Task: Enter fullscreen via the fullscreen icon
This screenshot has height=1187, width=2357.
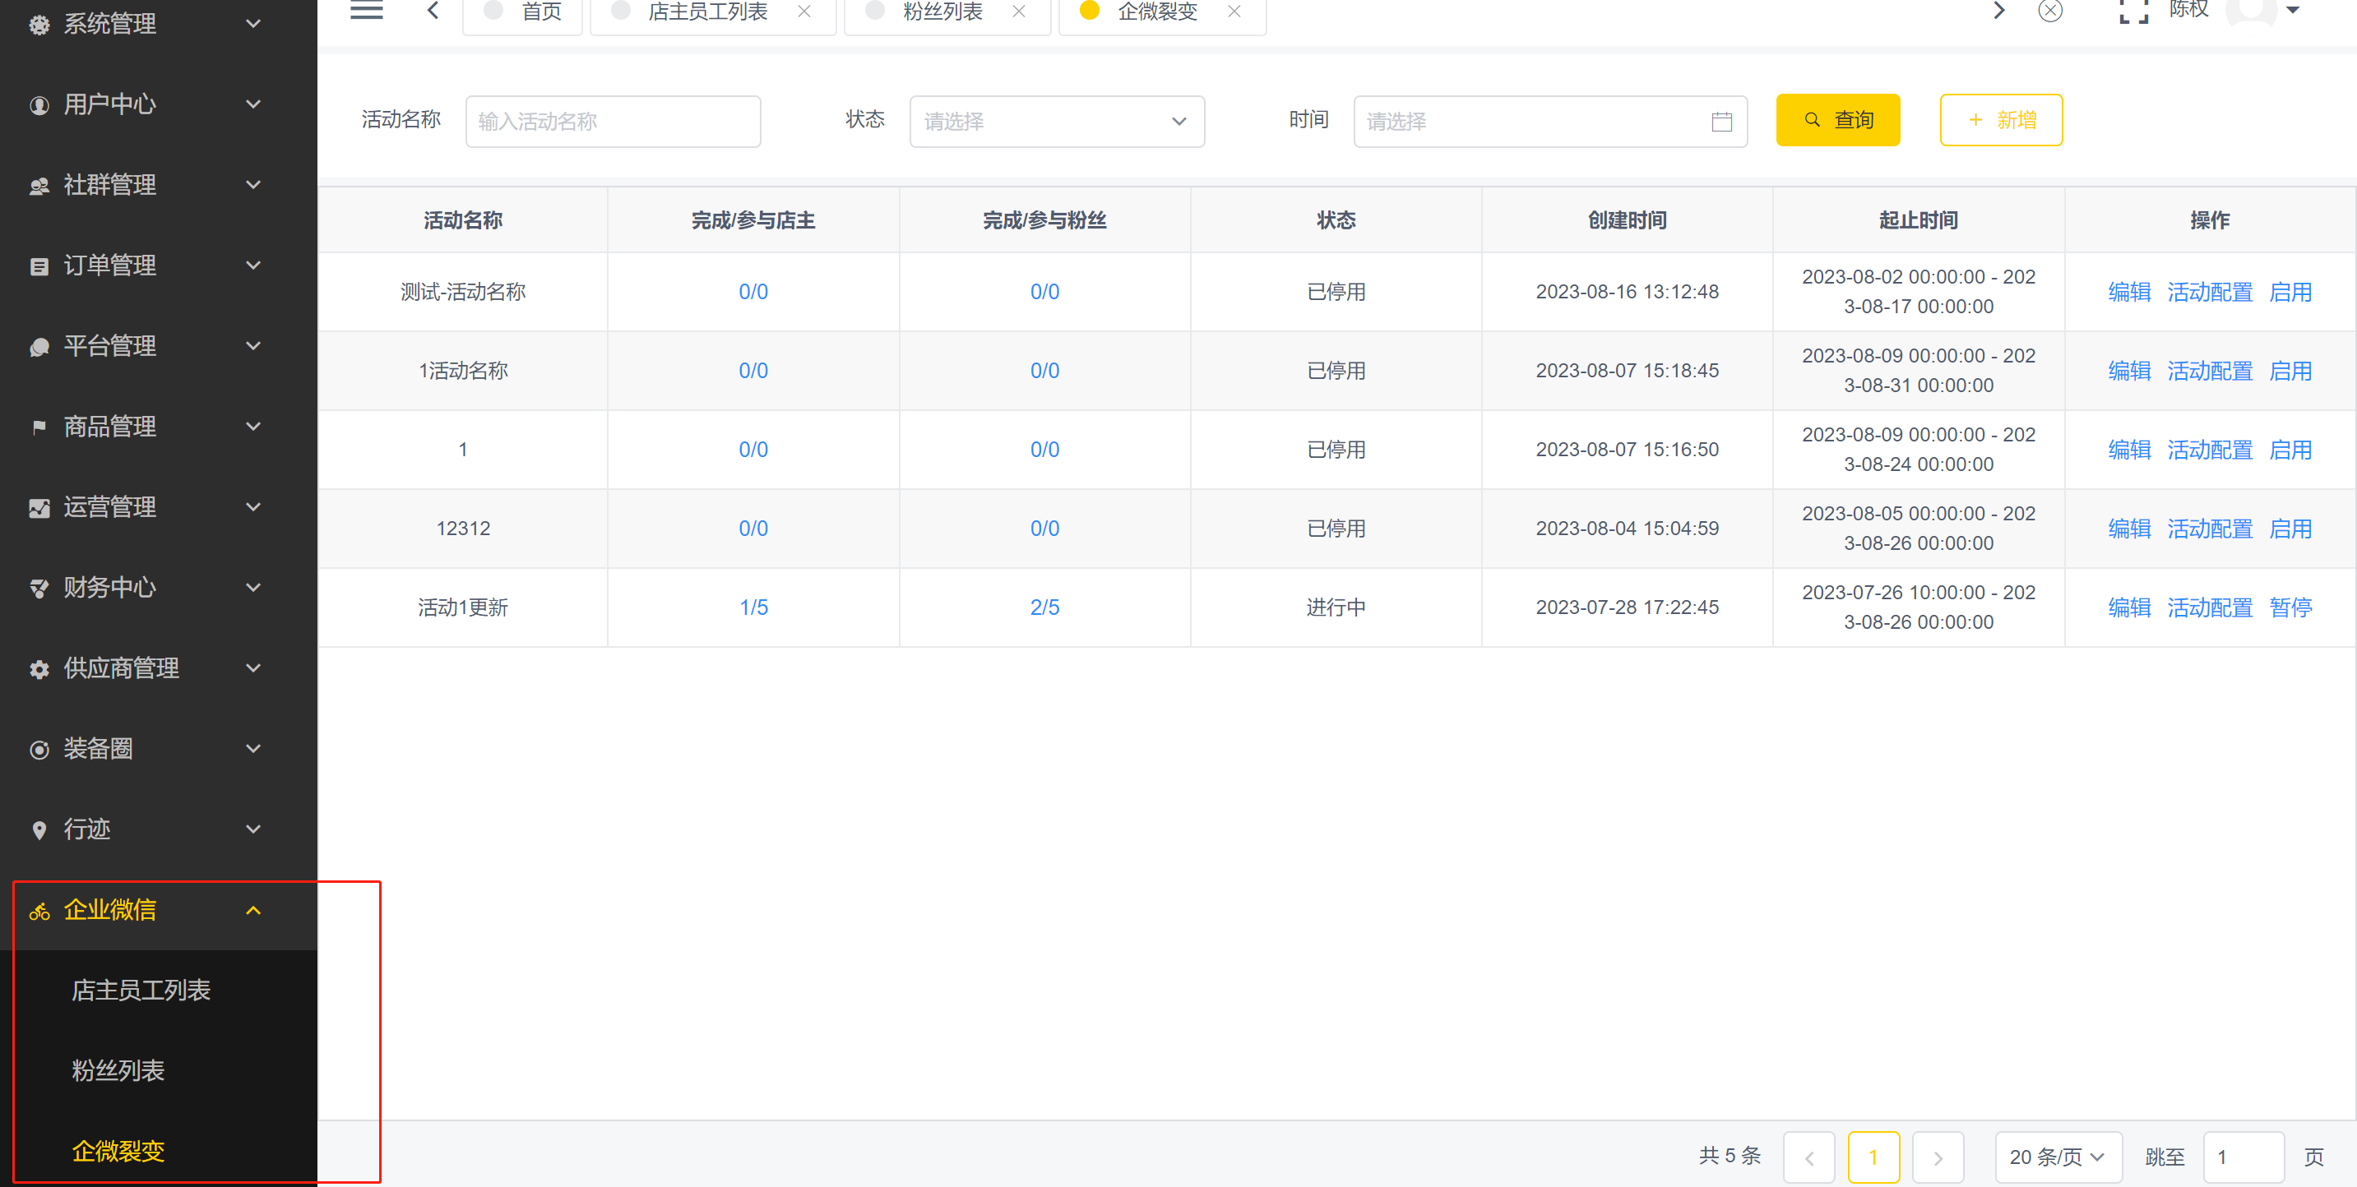Action: [2132, 11]
